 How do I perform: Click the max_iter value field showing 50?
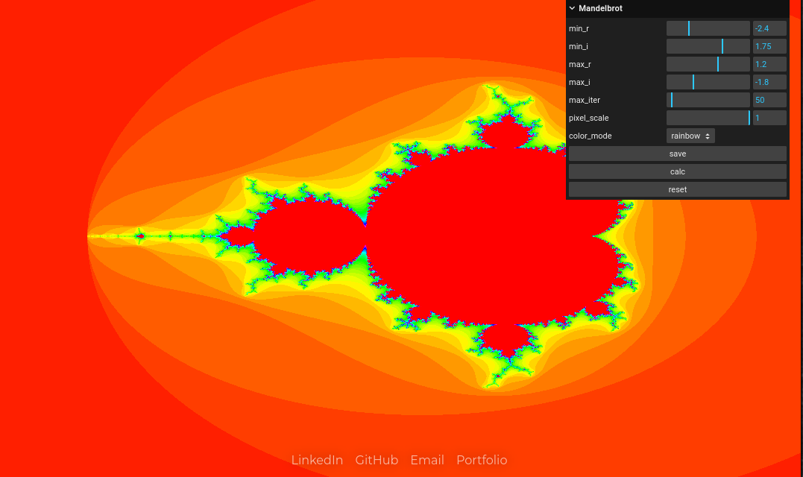(x=769, y=99)
